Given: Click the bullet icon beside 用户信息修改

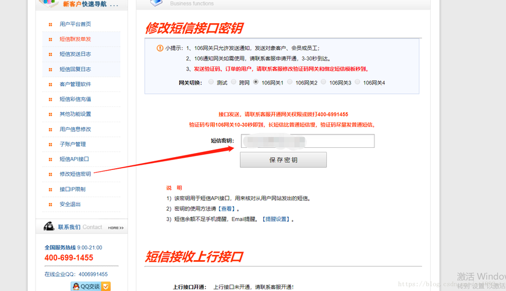Looking at the screenshot, I should tap(50, 130).
